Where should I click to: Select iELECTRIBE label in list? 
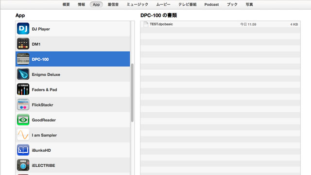43,165
